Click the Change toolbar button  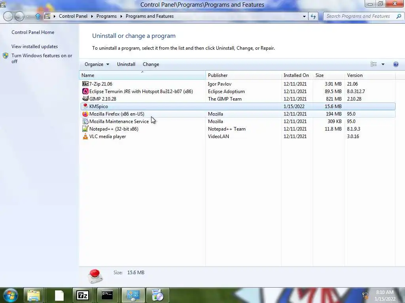(x=151, y=64)
